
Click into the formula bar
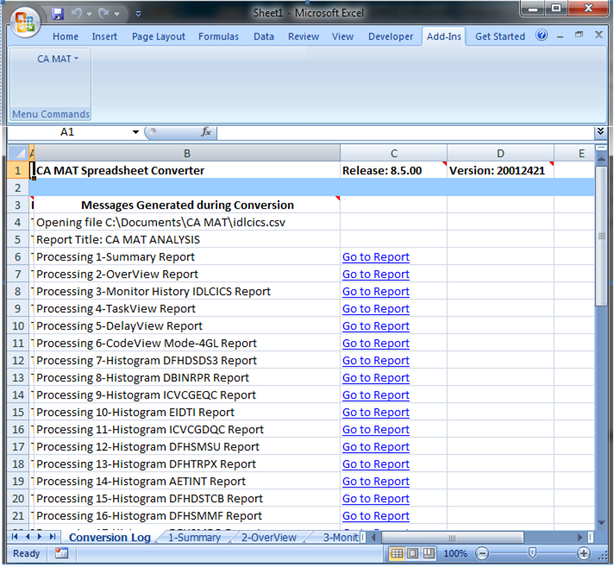tap(405, 132)
